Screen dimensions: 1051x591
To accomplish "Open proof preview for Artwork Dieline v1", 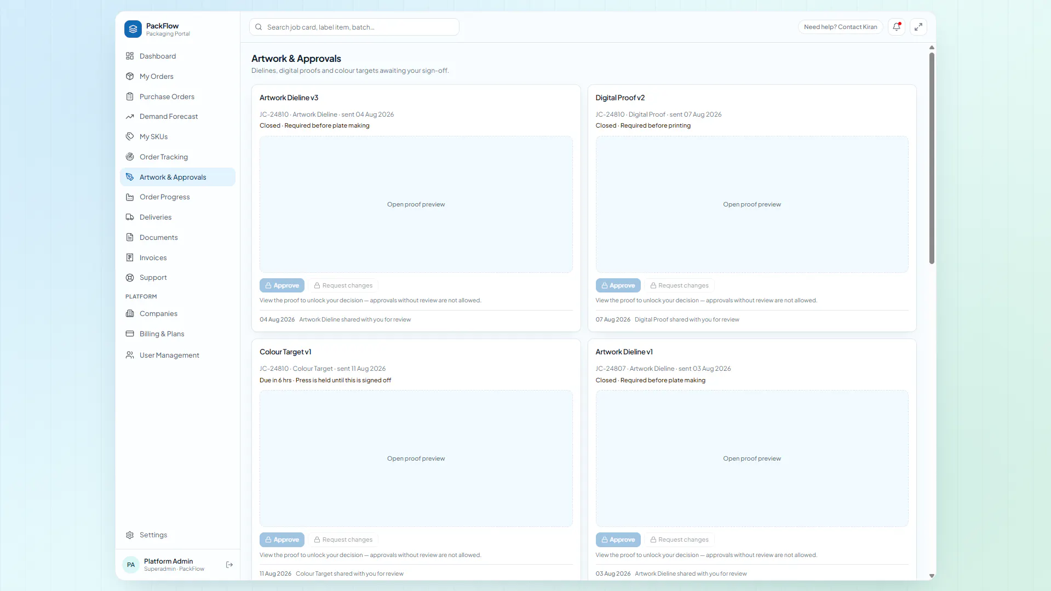I will pyautogui.click(x=752, y=458).
